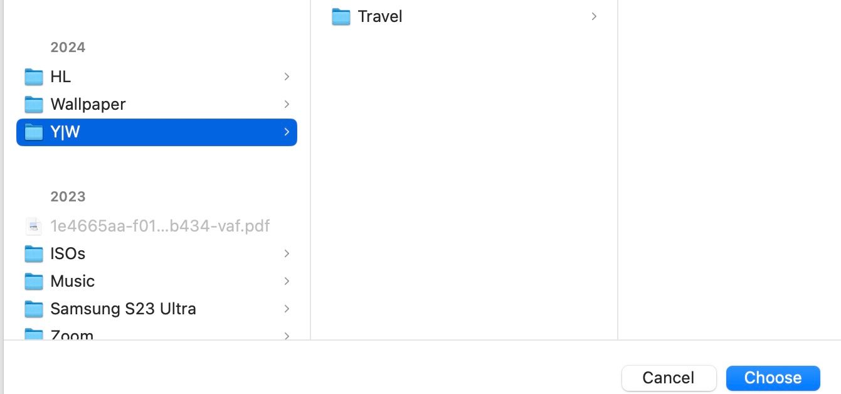Select the Music folder icon
Image resolution: width=841 pixels, height=394 pixels.
(x=33, y=281)
